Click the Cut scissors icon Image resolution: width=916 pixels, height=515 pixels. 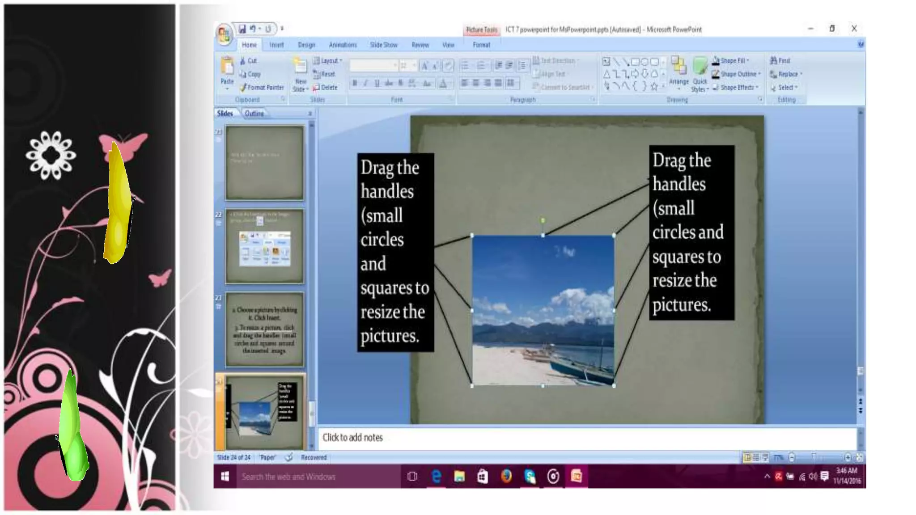click(243, 61)
